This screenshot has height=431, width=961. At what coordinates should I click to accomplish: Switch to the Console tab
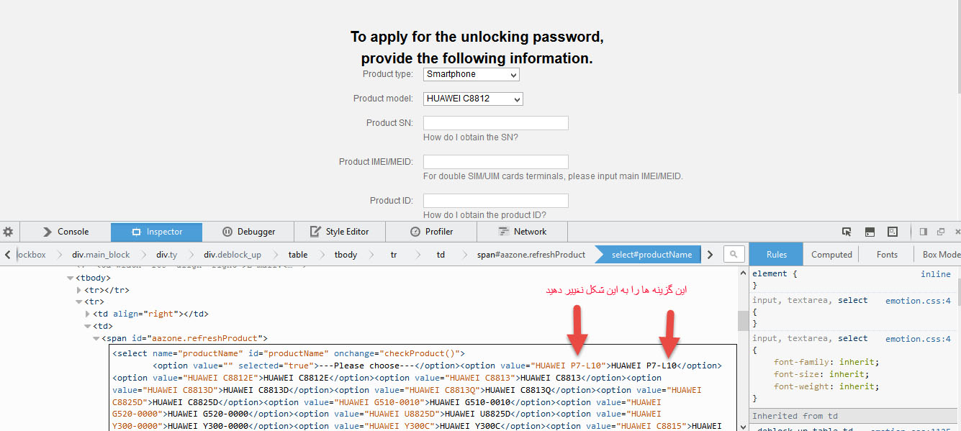65,232
